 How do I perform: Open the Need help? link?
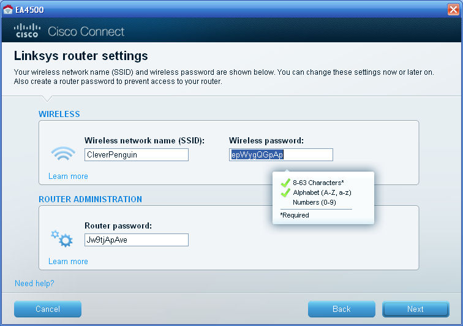[34, 283]
